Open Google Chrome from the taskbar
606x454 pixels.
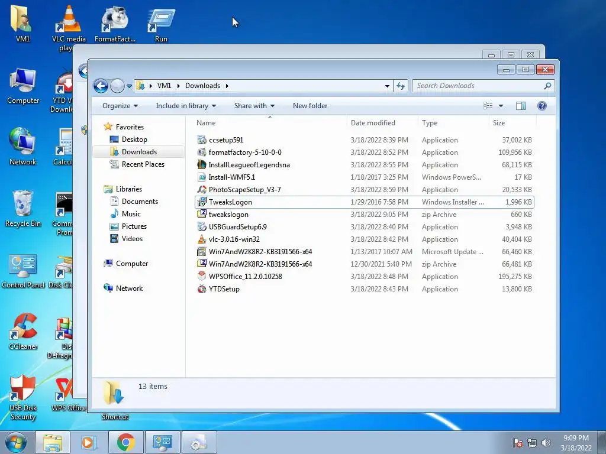tap(126, 442)
